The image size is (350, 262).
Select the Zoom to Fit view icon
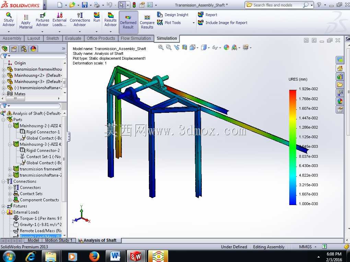point(161,47)
